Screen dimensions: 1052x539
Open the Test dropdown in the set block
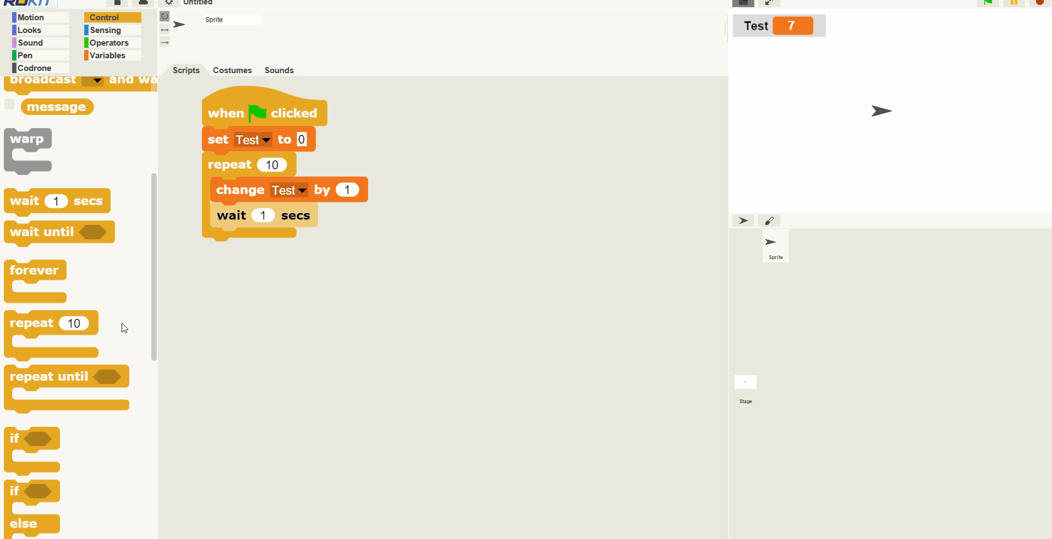[253, 140]
